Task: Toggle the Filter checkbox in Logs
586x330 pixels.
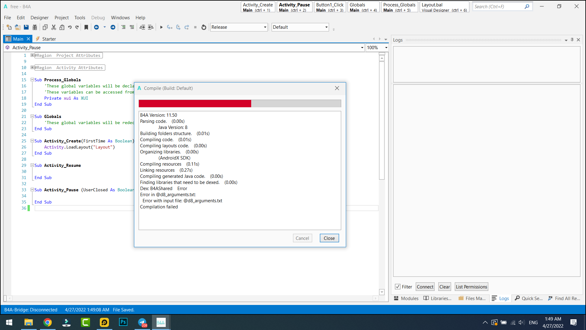Action: coord(398,287)
